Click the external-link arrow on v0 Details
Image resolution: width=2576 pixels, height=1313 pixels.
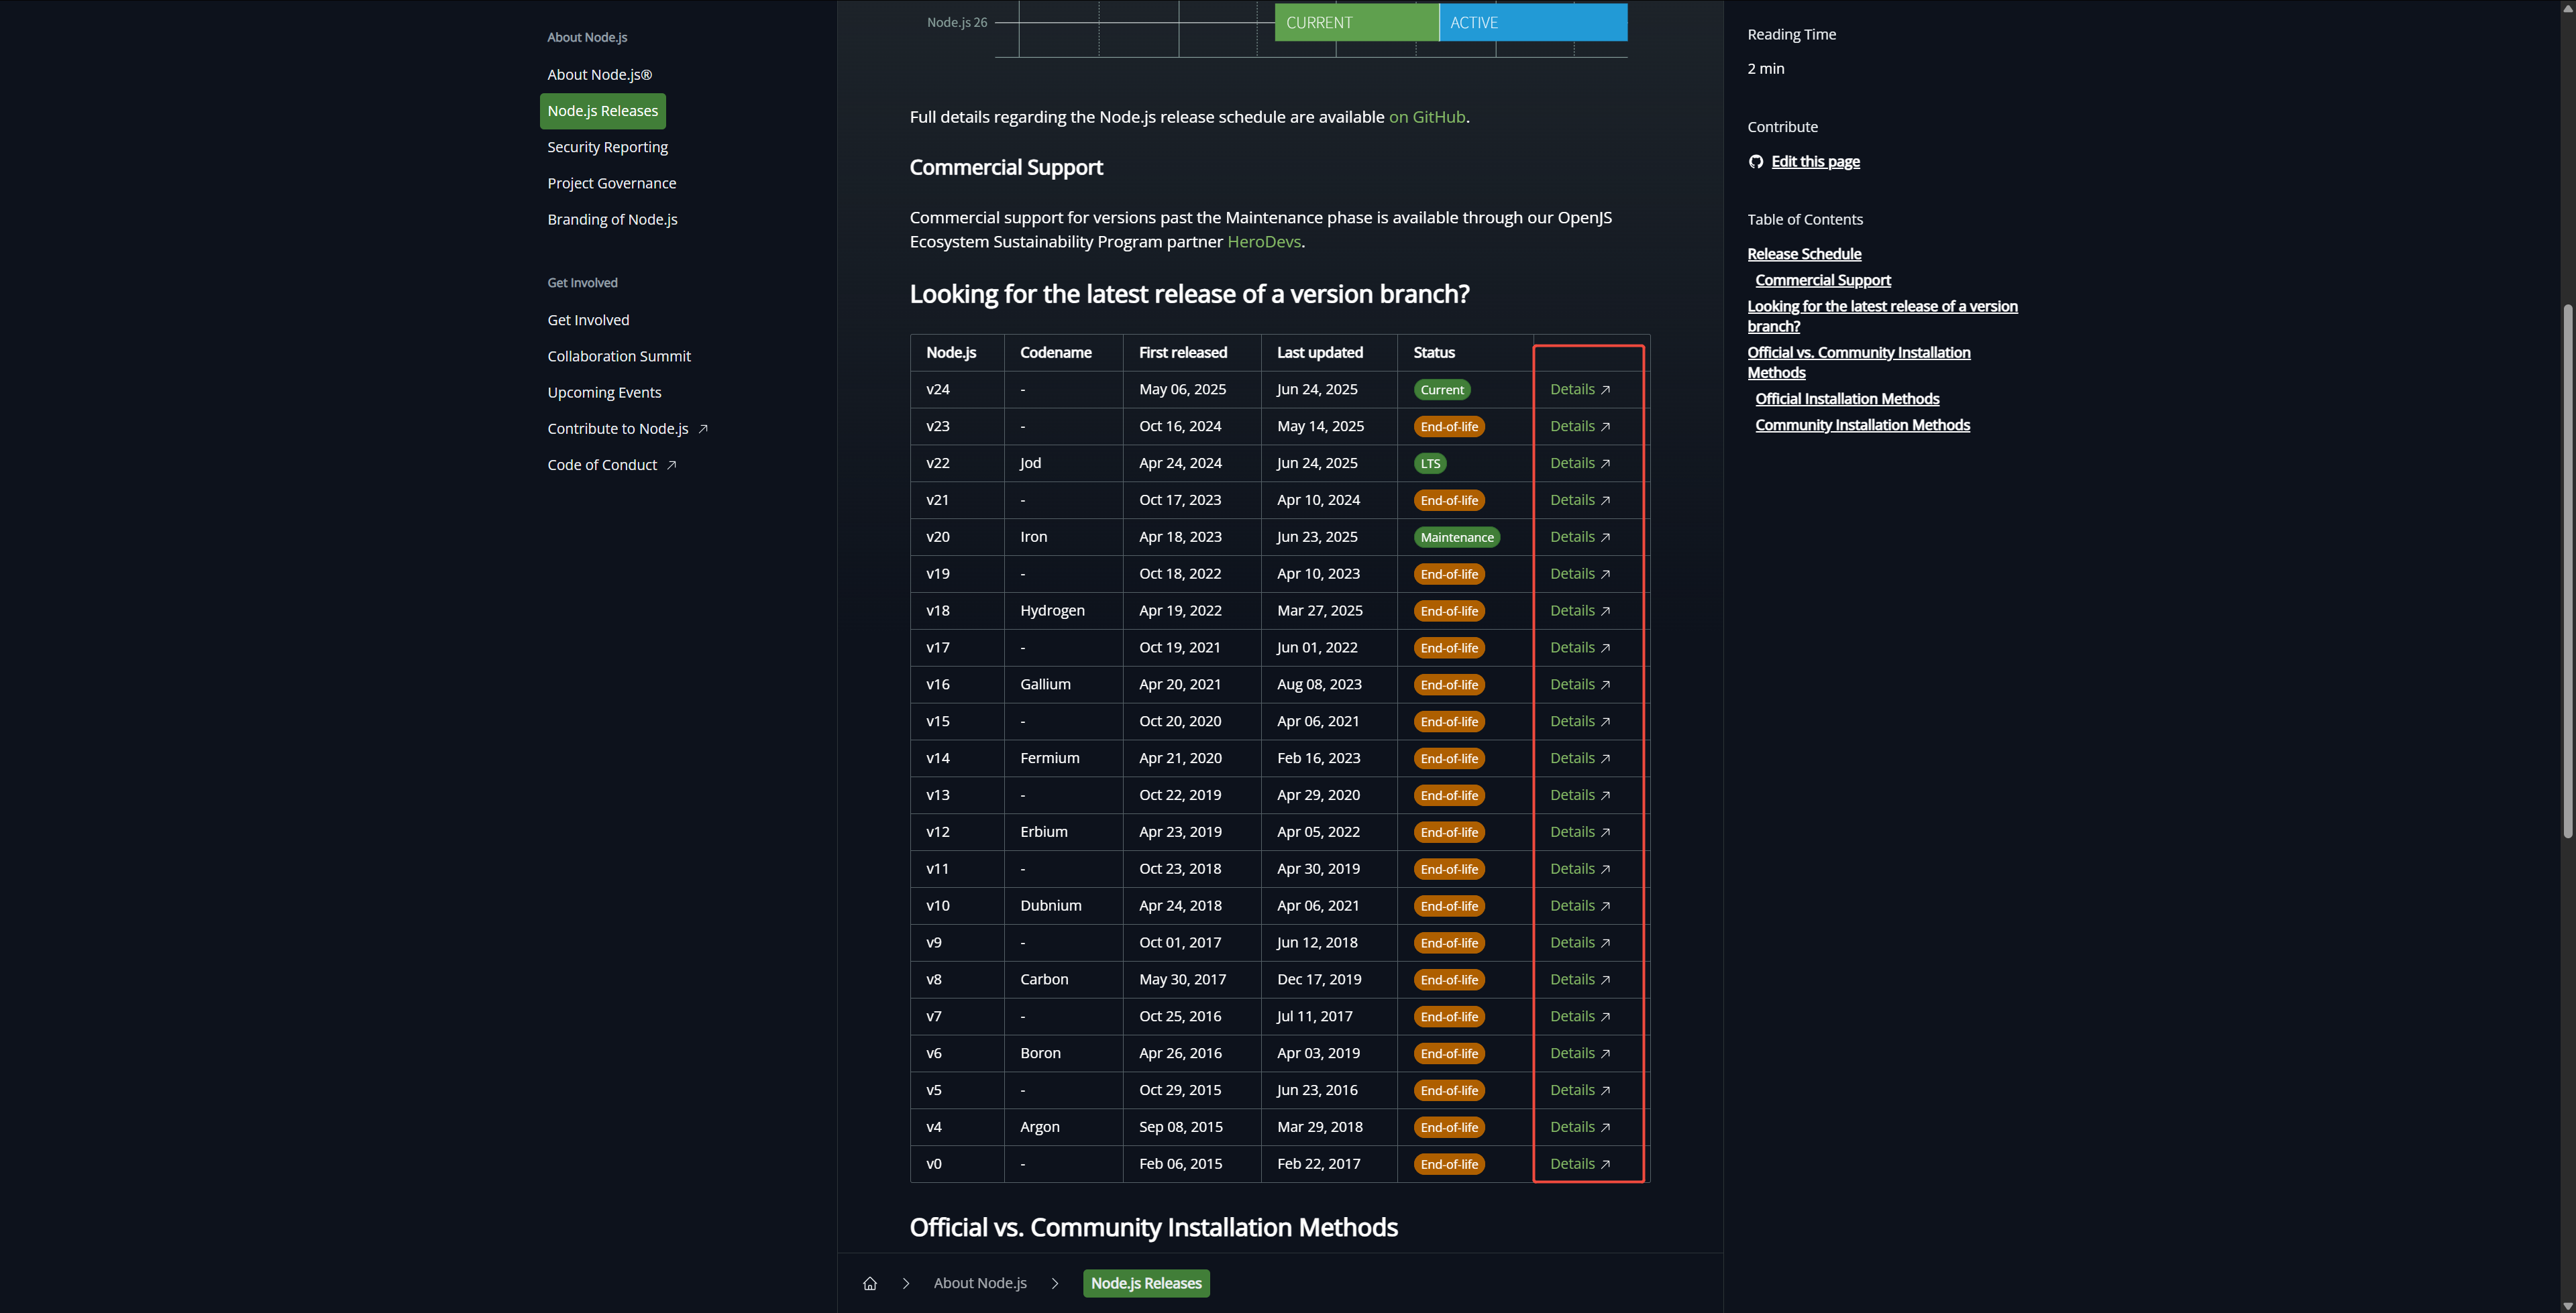click(1605, 1164)
